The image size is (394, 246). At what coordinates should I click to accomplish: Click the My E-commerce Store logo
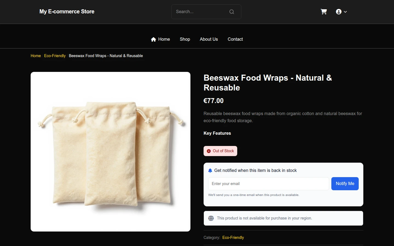(67, 11)
